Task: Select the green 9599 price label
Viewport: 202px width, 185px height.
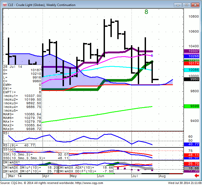Action: pos(192,106)
